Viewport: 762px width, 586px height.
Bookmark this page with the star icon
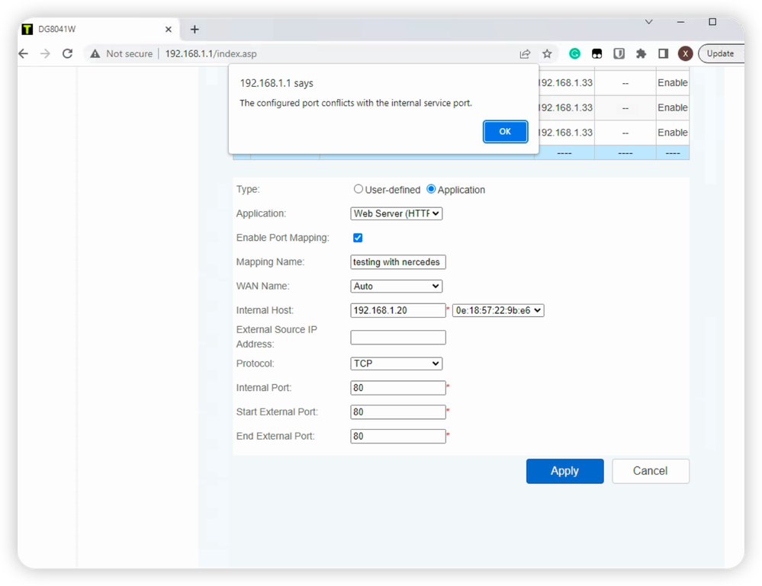(547, 54)
